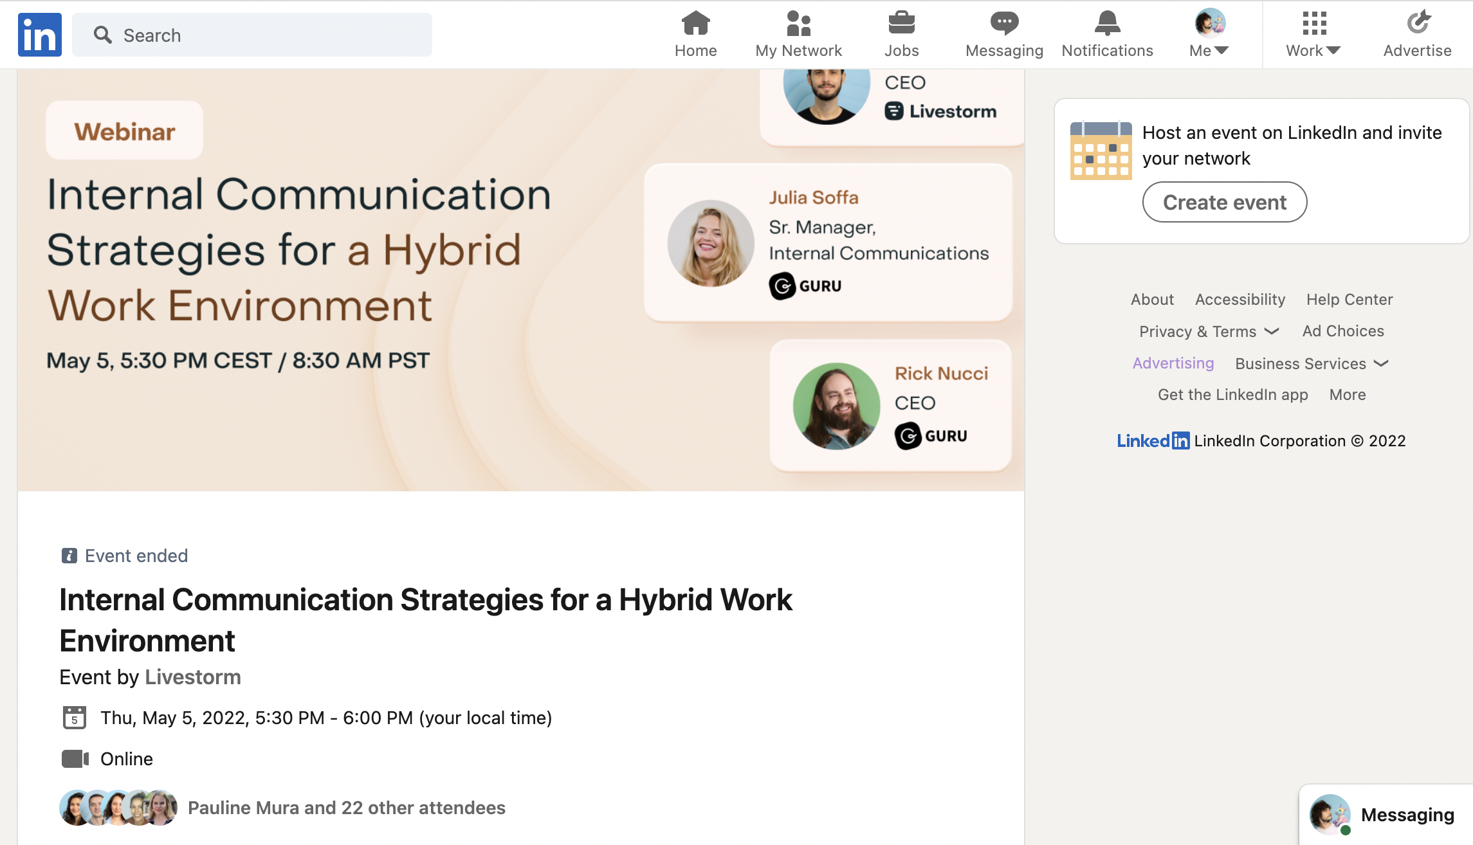This screenshot has width=1473, height=845.
Task: Open the bottom Messaging panel
Action: coord(1386,814)
